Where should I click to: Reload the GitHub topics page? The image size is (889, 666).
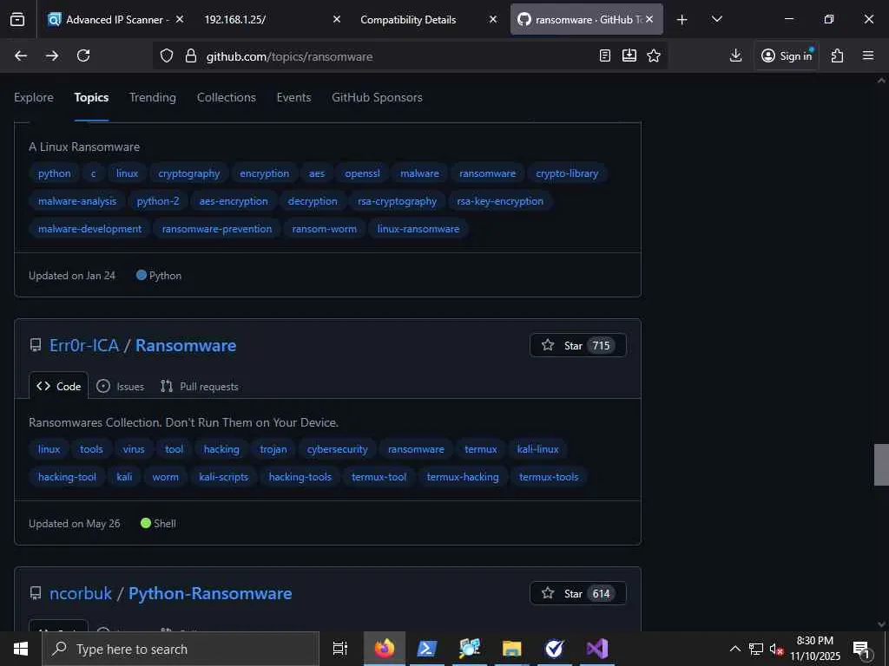(x=83, y=55)
